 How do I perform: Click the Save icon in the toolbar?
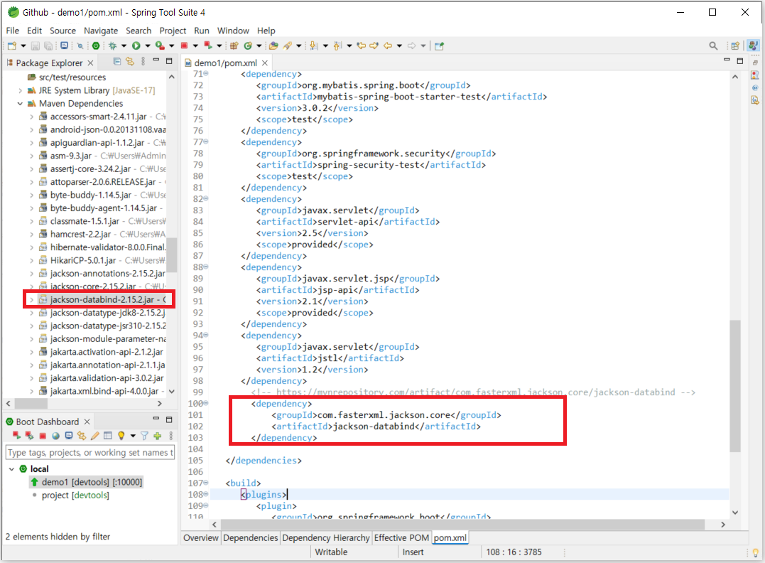(x=35, y=46)
